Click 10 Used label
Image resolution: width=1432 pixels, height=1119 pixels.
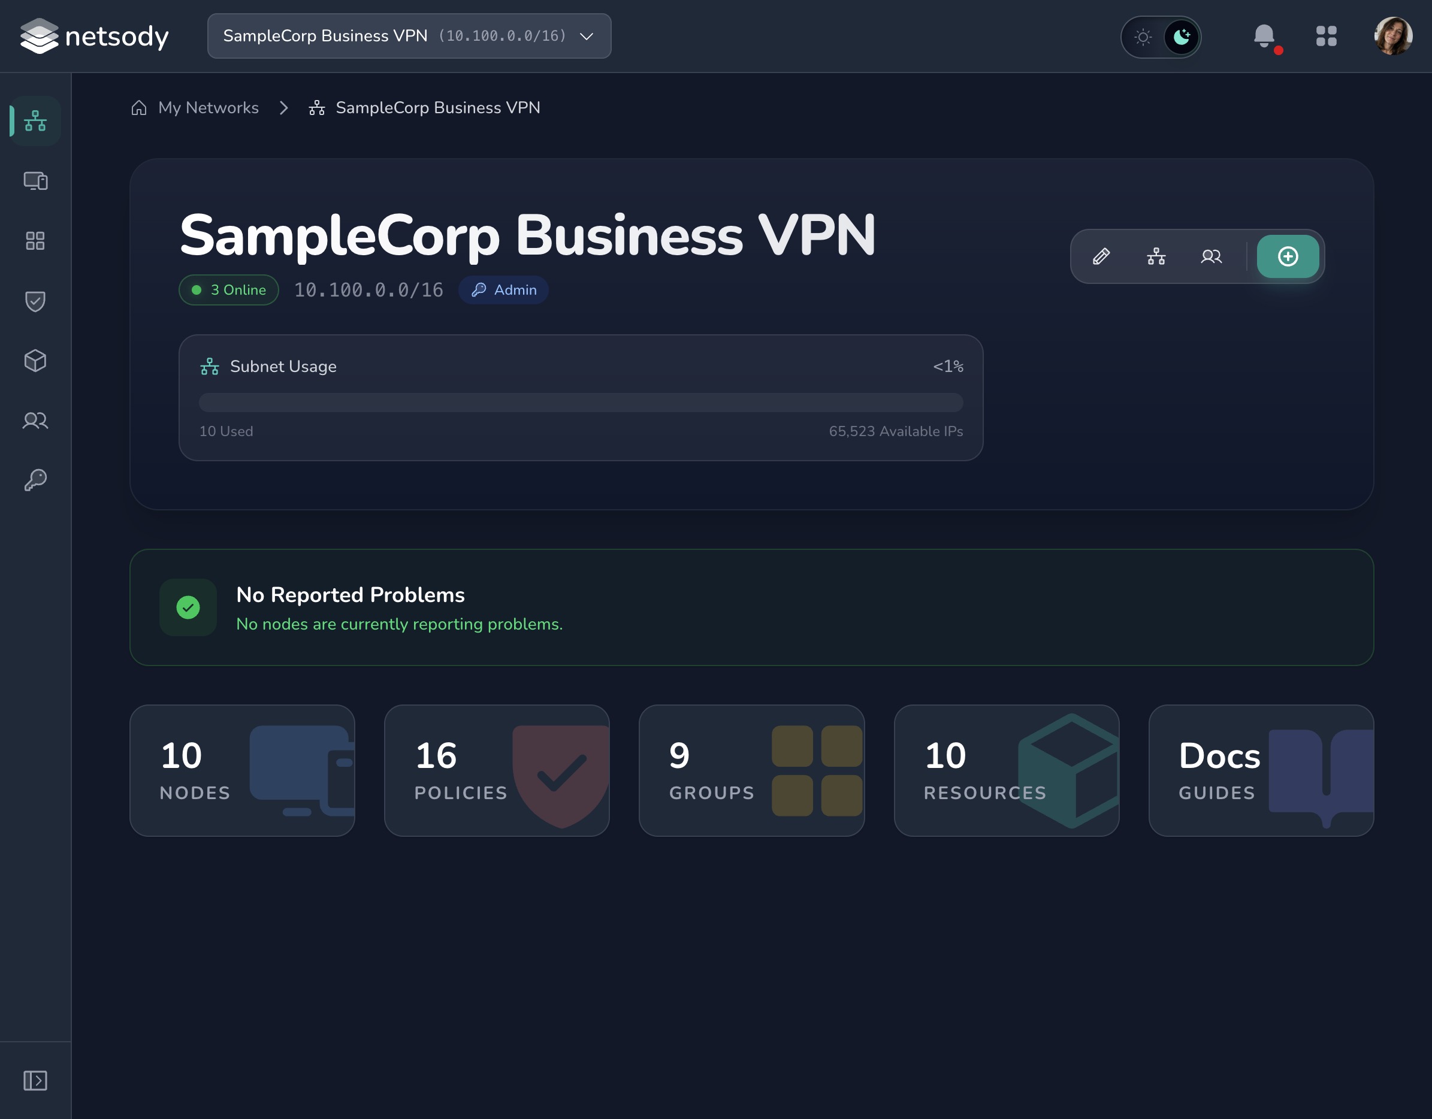(x=226, y=431)
